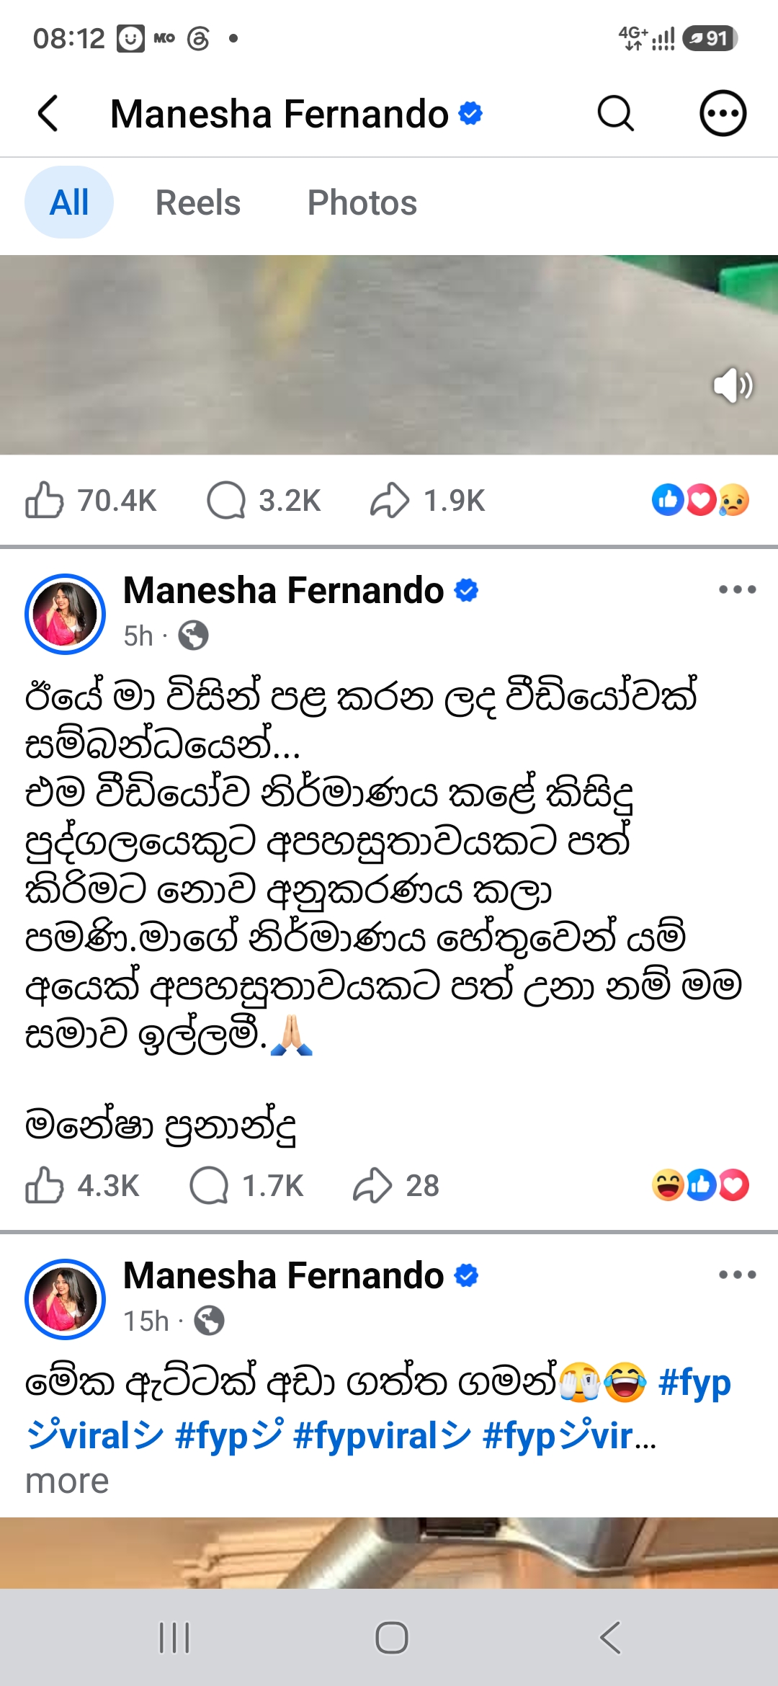This screenshot has width=778, height=1686.
Task: Open search on Manesha Fernando's page
Action: 616,113
